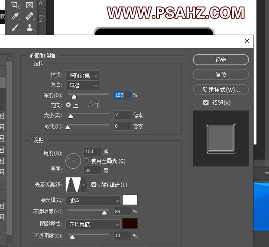Click the angle dial circle
The height and width of the screenshot is (247, 269).
click(x=73, y=161)
